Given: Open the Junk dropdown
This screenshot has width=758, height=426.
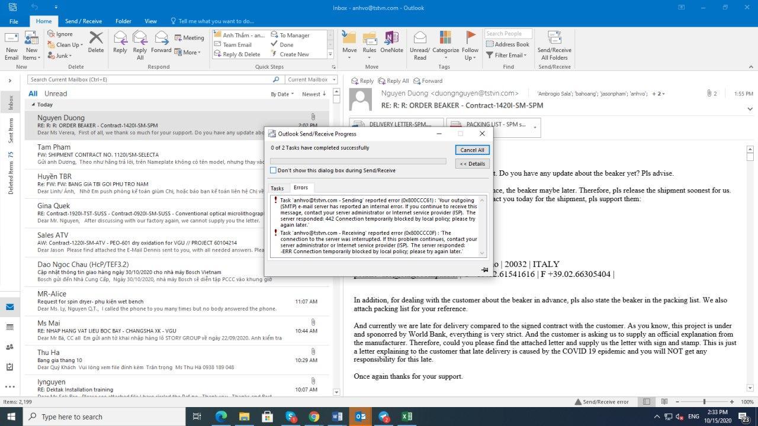Looking at the screenshot, I should coord(59,56).
